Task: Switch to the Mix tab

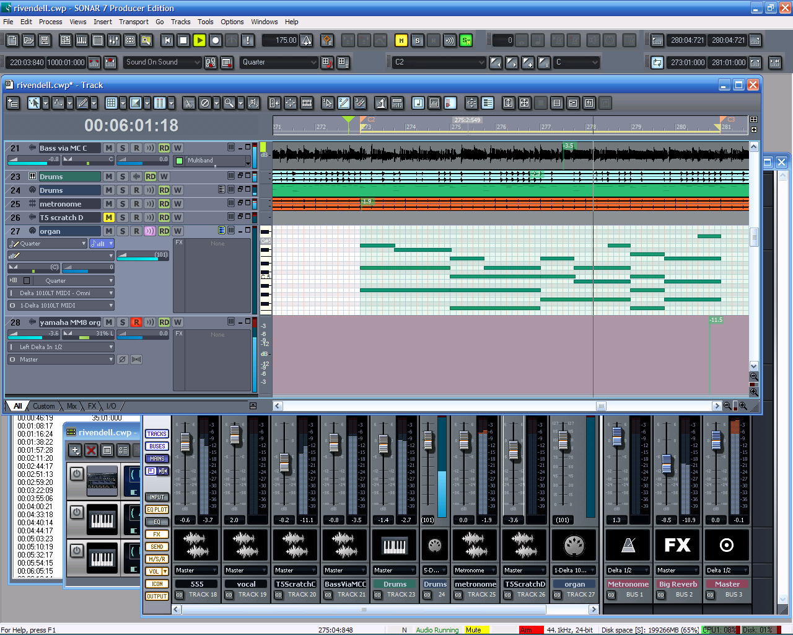Action: click(x=72, y=406)
